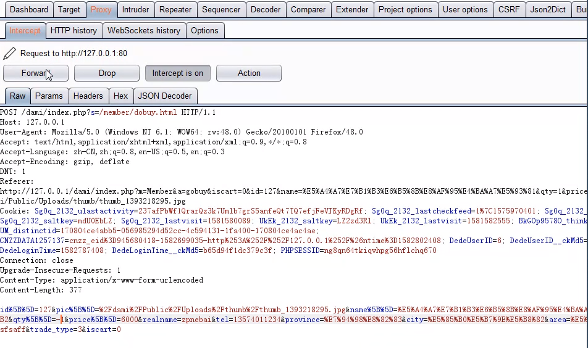Open the Comparer tab
The height and width of the screenshot is (348, 588).
tap(308, 9)
